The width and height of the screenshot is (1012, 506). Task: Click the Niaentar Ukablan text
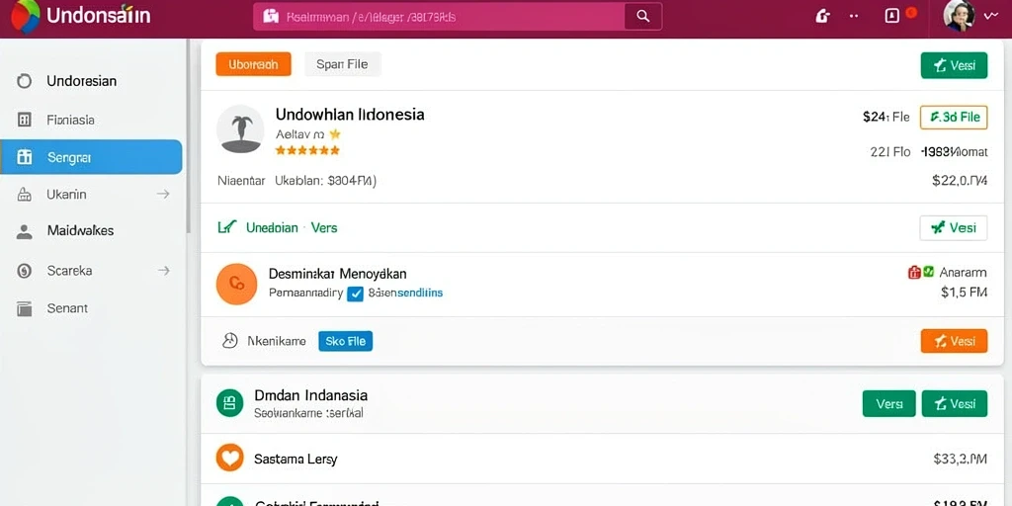(296, 182)
